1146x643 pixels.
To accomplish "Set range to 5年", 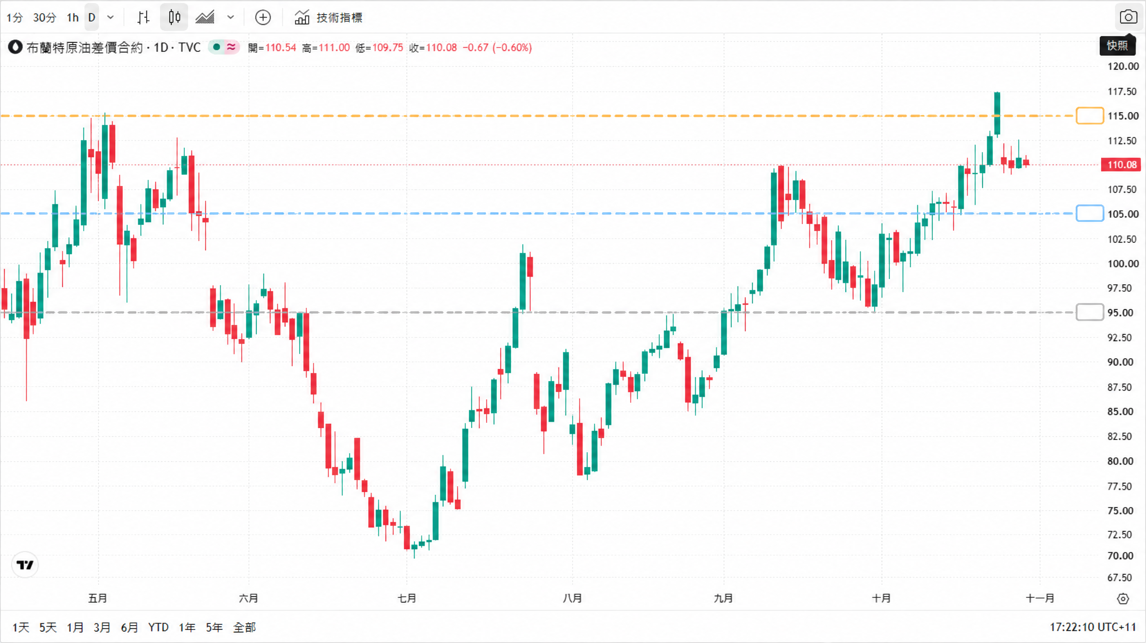I will [214, 628].
